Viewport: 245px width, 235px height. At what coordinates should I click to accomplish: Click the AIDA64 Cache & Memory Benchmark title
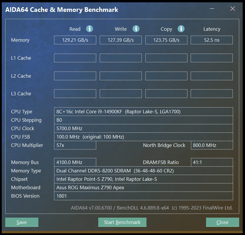point(62,10)
